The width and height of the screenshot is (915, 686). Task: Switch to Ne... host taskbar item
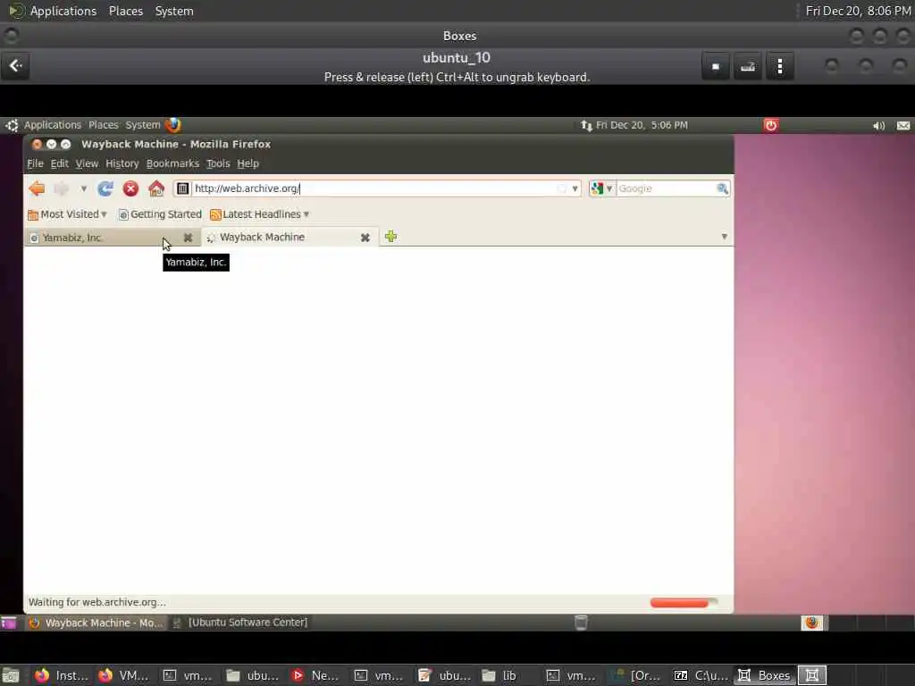click(315, 675)
